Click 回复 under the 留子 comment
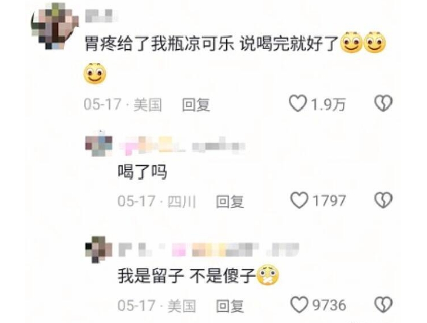 tap(230, 306)
